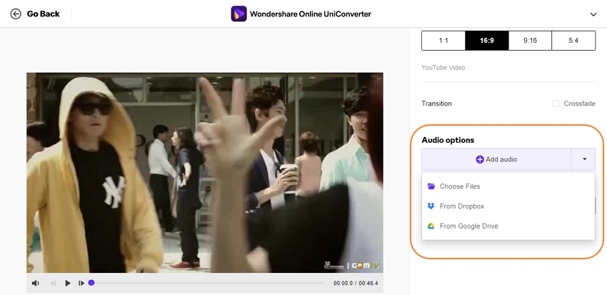Click the Dropbox icon
The image size is (607, 295).
tap(431, 206)
